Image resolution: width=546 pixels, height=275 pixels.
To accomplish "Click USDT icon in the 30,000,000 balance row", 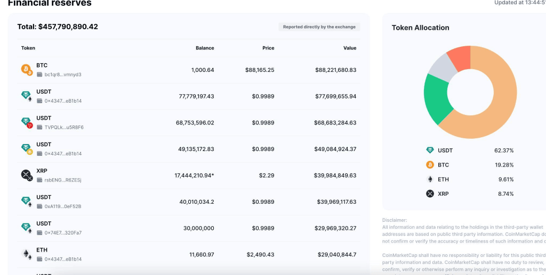I will 27,228.
